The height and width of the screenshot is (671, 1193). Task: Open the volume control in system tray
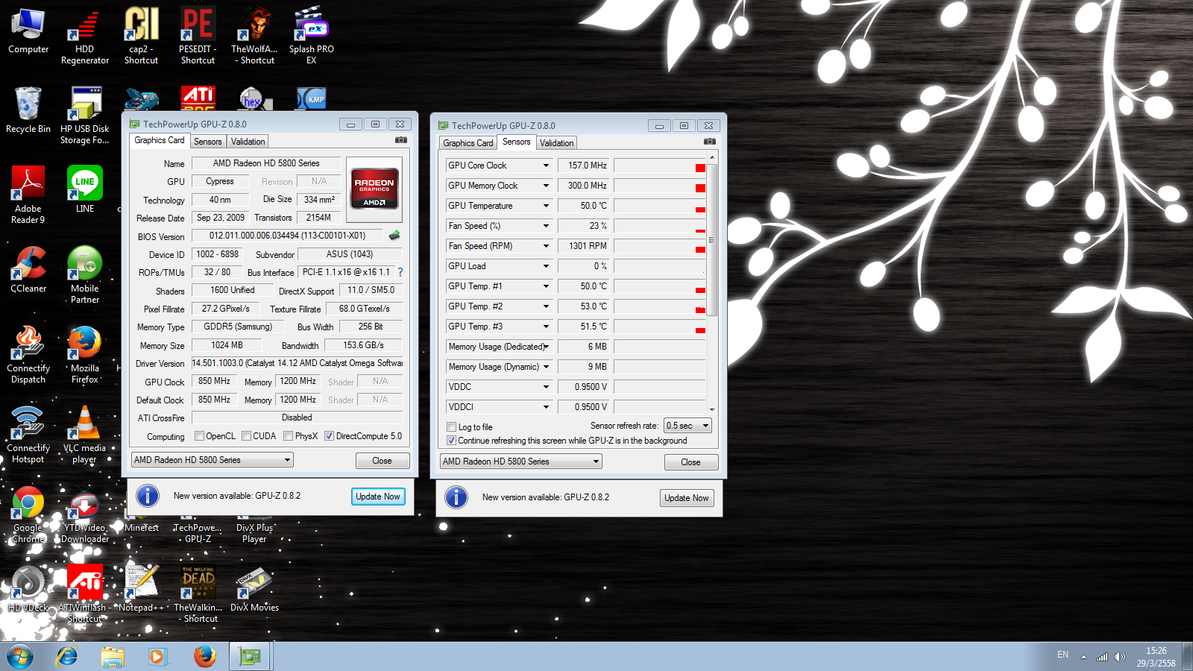pos(1120,657)
